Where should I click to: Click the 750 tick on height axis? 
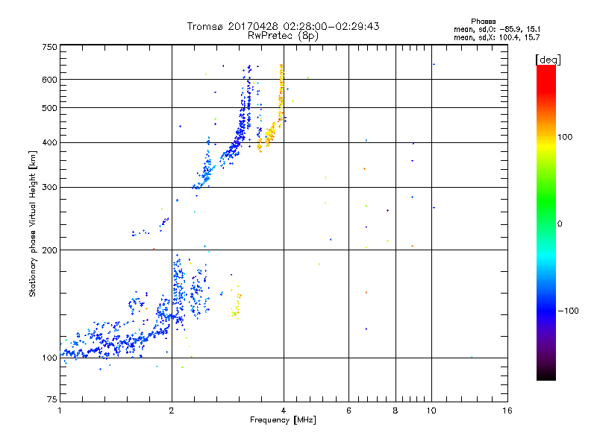pyautogui.click(x=49, y=46)
